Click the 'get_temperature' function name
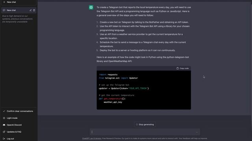Image resolution: width=252 pixels, height=141 pixels. point(113,99)
